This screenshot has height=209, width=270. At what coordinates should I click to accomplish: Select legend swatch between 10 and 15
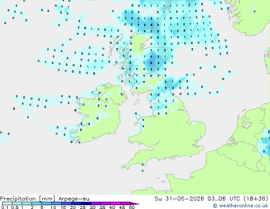57,203
